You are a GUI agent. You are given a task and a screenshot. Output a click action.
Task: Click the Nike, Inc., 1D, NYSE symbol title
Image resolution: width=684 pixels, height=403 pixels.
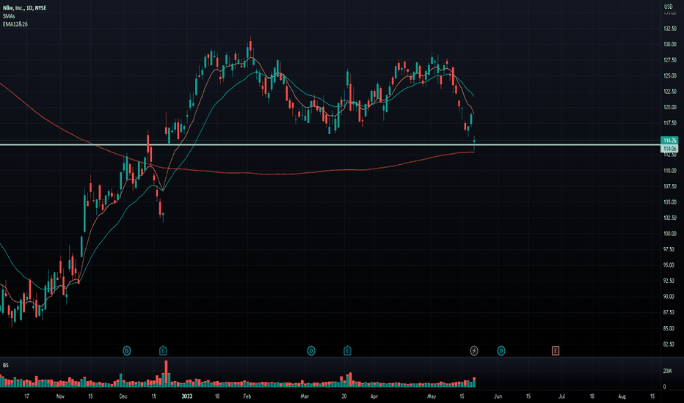(24, 8)
